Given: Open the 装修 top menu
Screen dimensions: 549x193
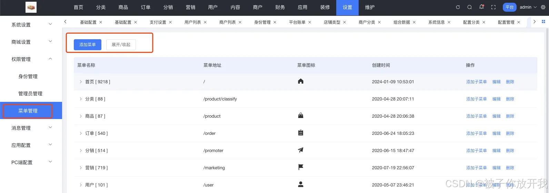Looking at the screenshot, I should [x=325, y=7].
